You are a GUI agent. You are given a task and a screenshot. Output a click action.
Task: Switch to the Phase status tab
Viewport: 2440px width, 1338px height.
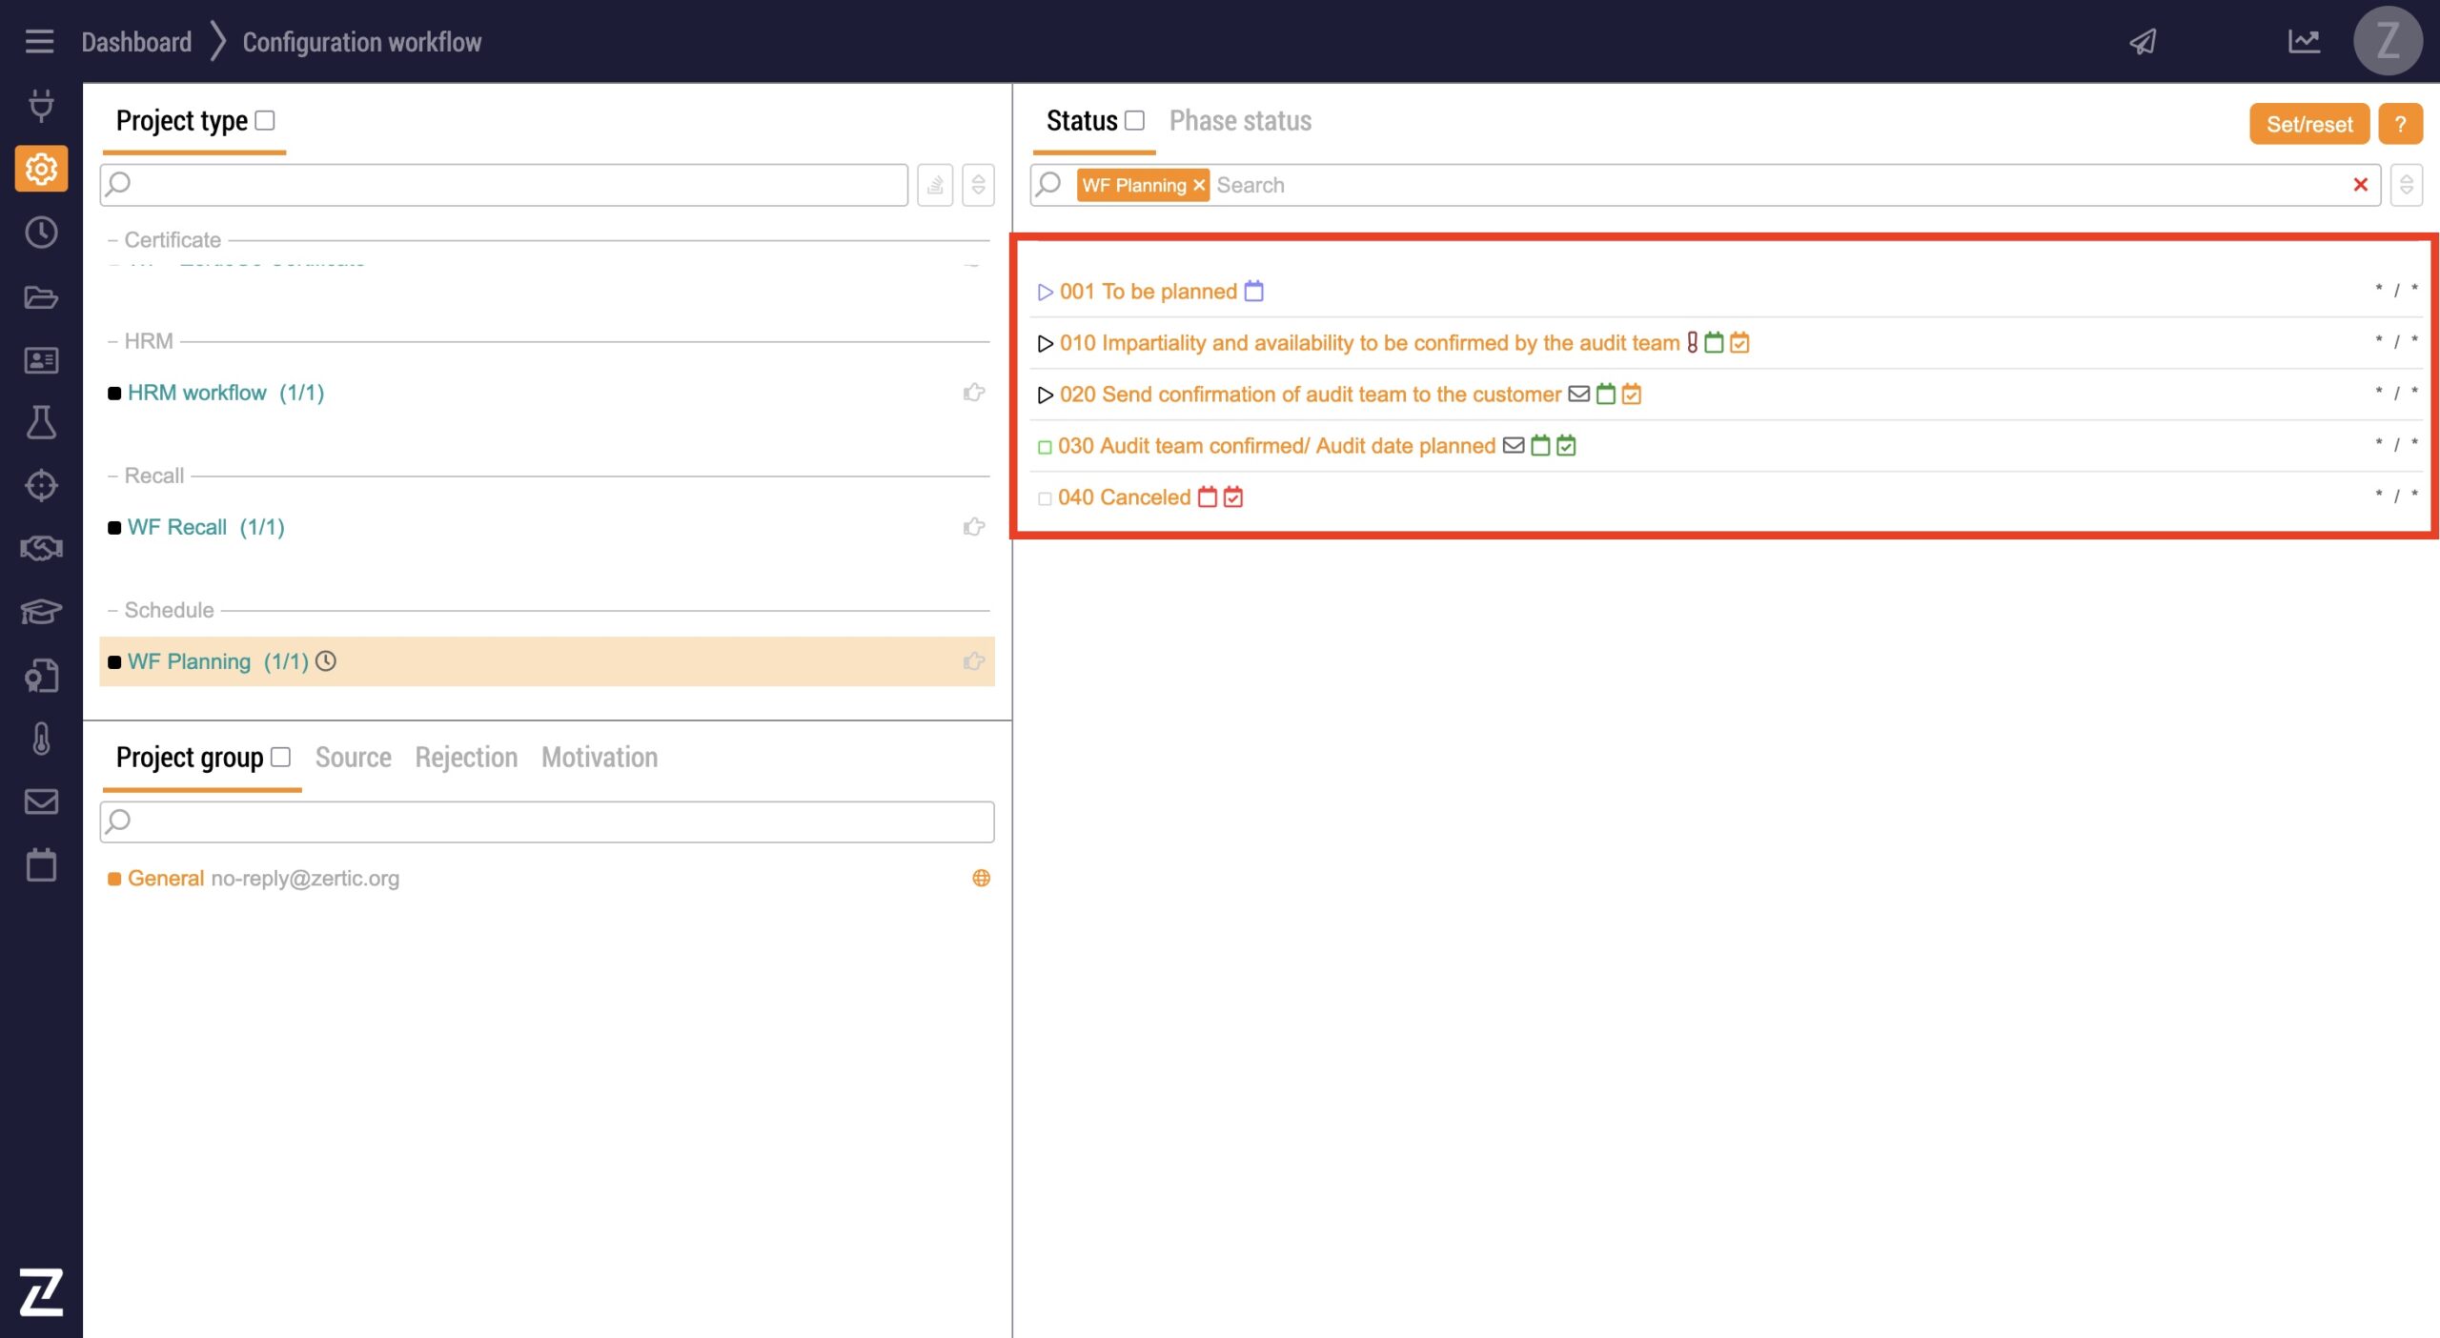(x=1240, y=121)
